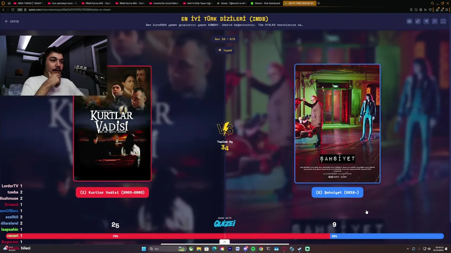Open Kick app green icon on taskbar
This screenshot has height=253, width=451.
pos(307,249)
